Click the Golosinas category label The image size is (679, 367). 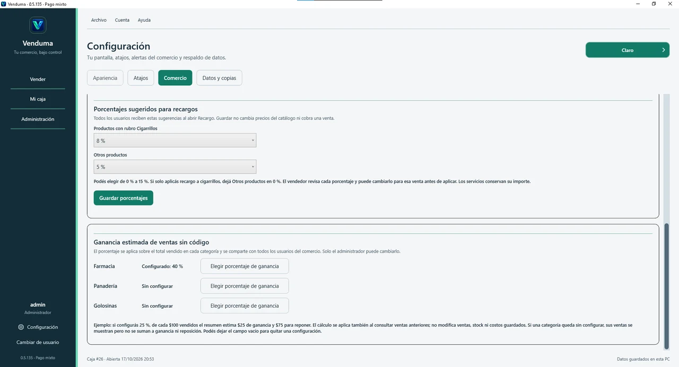(105, 306)
